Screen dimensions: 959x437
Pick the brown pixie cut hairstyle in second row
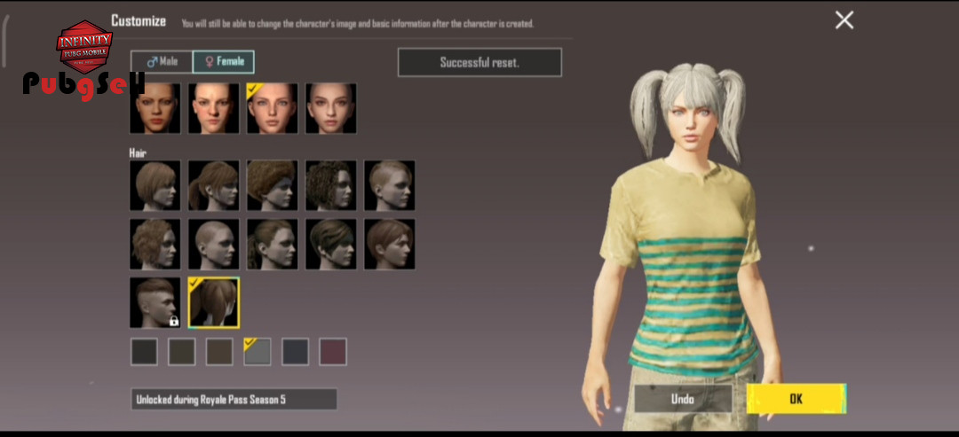(x=390, y=244)
